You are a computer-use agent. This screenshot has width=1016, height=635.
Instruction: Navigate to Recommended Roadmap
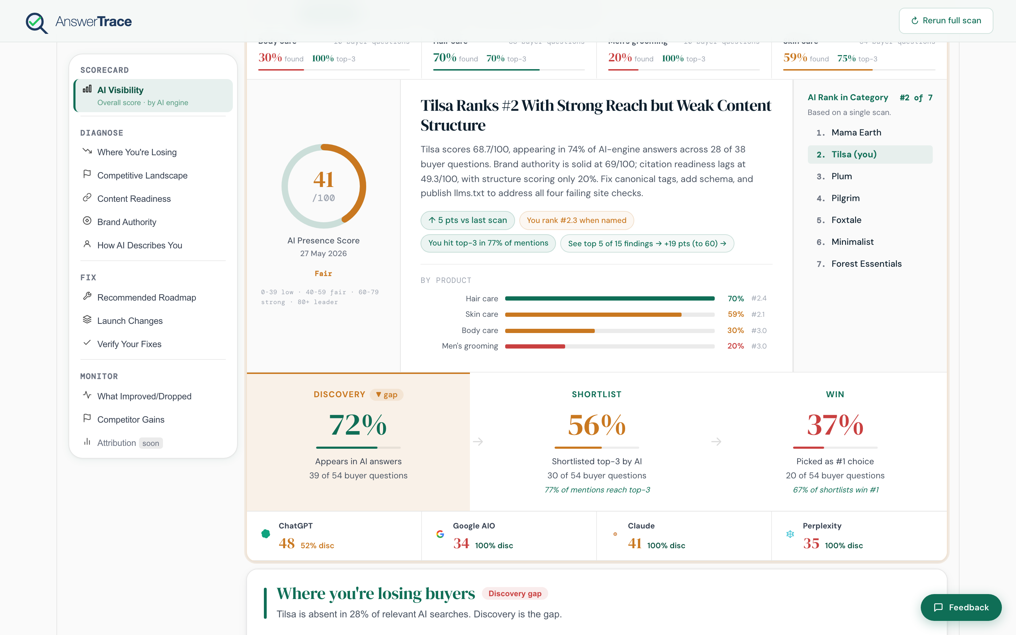(153, 297)
